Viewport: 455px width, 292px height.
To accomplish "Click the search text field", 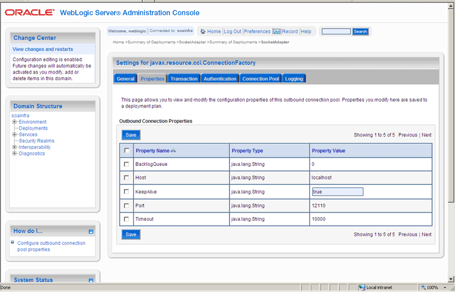I will pos(336,32).
